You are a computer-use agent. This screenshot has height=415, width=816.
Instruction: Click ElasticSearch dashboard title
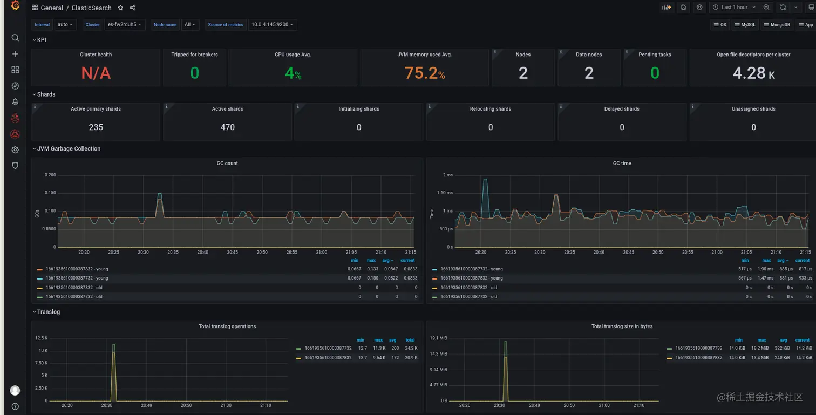coord(92,8)
